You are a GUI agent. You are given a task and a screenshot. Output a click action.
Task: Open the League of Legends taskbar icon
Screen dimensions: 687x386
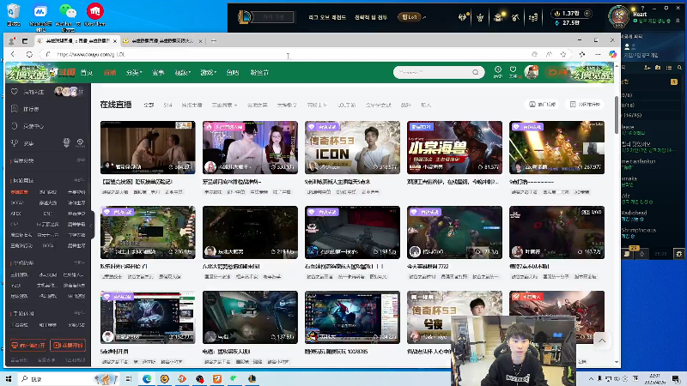pos(252,378)
